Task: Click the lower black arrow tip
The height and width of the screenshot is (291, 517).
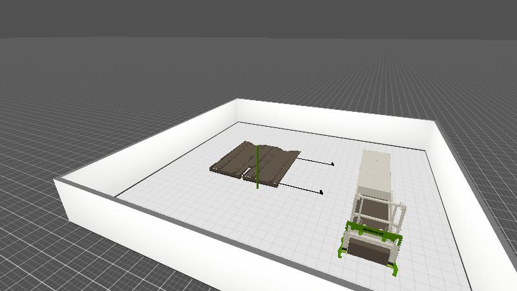Action: [321, 192]
